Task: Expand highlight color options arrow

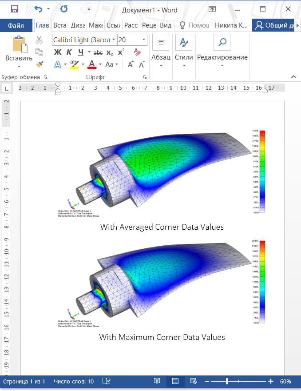Action: coord(83,64)
